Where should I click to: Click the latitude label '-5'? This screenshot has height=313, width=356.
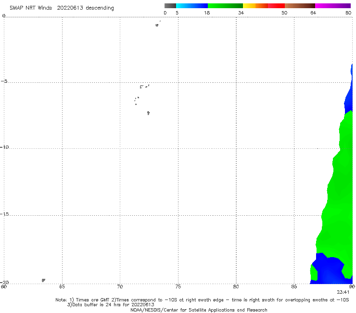(4, 81)
